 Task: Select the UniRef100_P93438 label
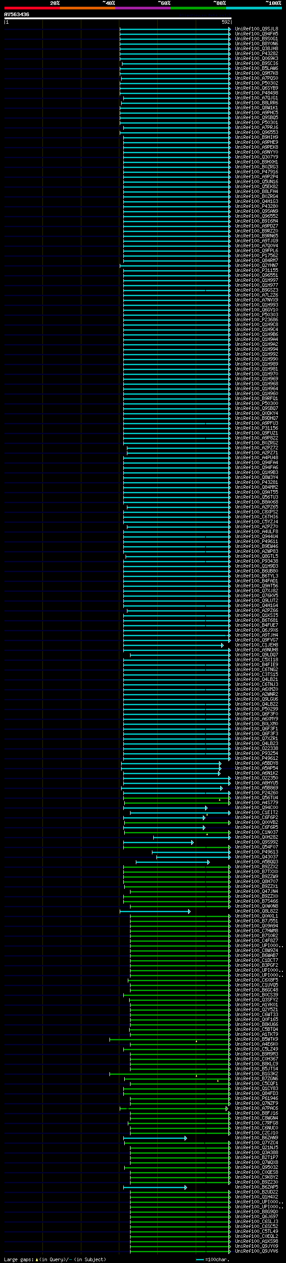(257, 561)
